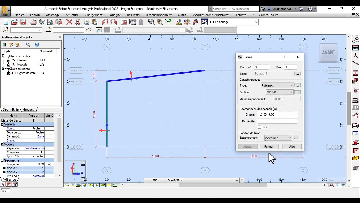Viewport: 360px width, 203px height.
Task: Open the Fichier menu
Action: (19, 15)
